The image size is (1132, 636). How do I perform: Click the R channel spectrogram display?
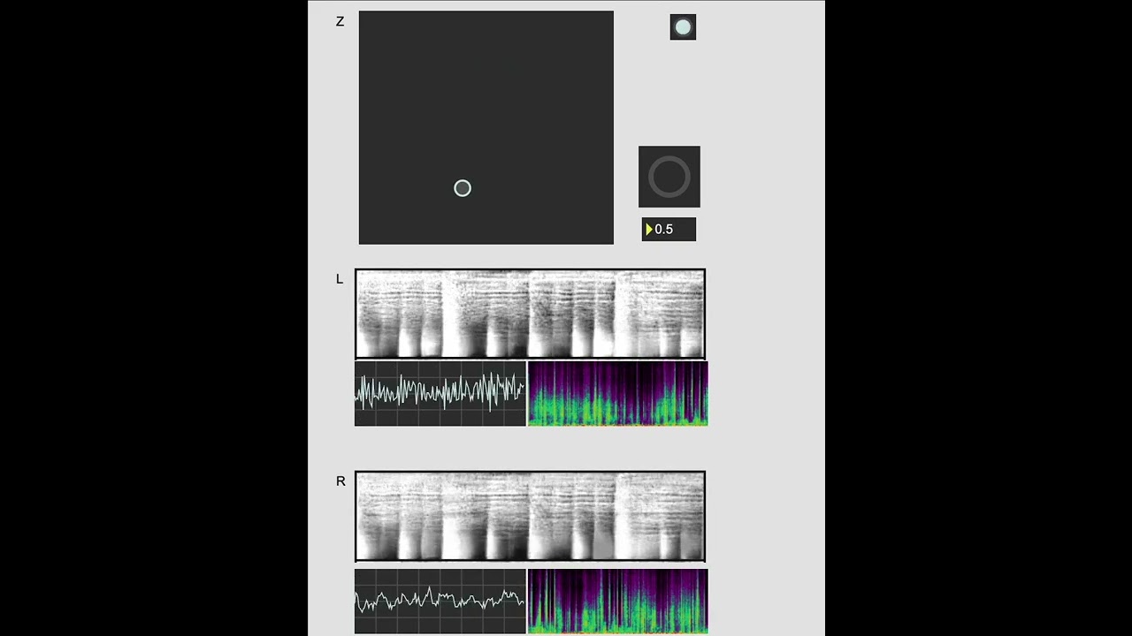[530, 517]
